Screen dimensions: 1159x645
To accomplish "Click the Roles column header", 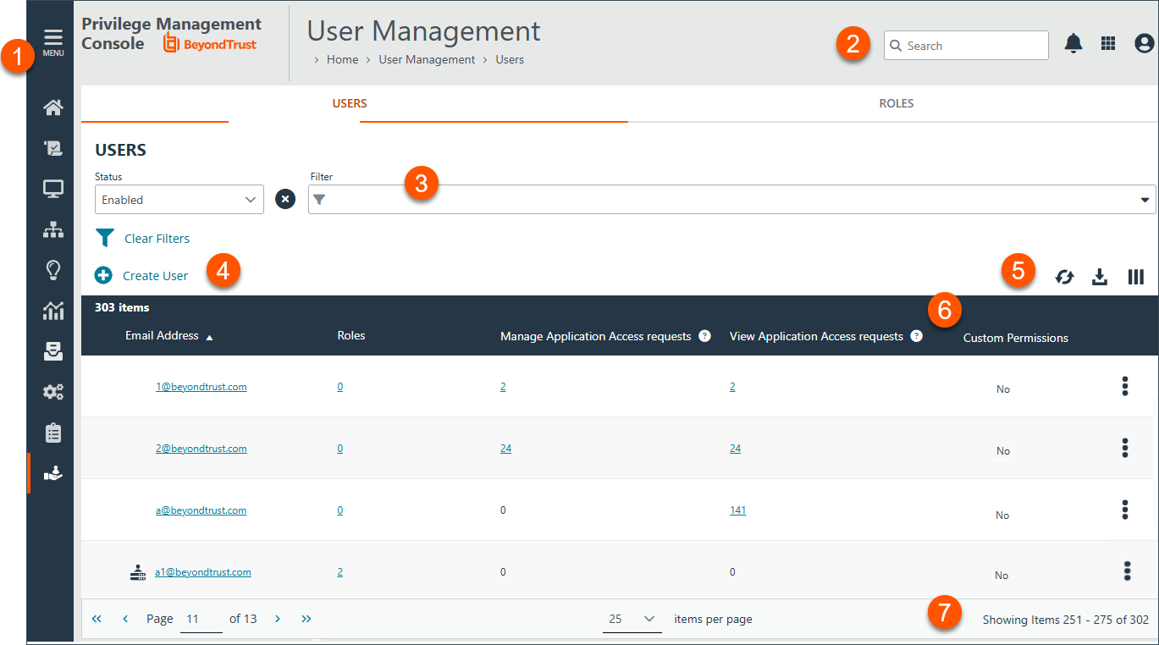I will (x=351, y=336).
